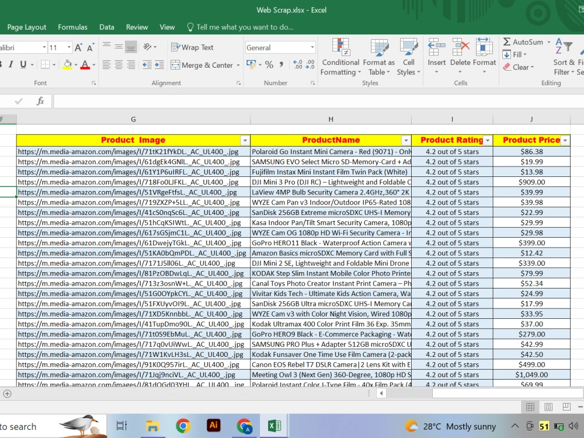Click Decrease Decimal icon
This screenshot has height=438, width=584.
coord(310,64)
